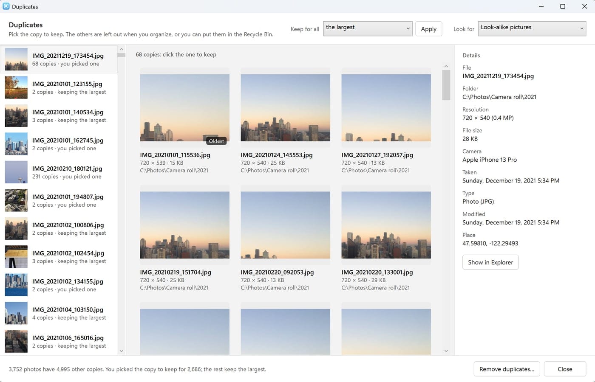The width and height of the screenshot is (595, 382).
Task: Pick the IMG_20210127_192057.jpg thumbnail to keep
Action: 386,108
